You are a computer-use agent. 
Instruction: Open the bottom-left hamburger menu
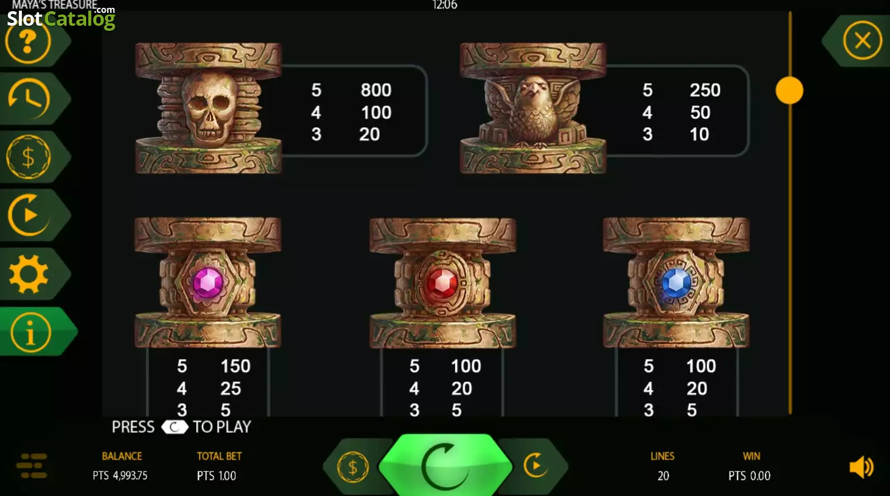click(x=32, y=466)
